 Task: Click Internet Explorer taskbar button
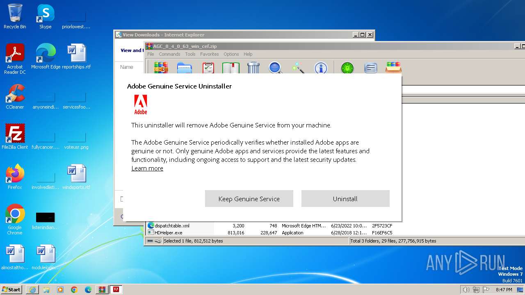click(32, 290)
